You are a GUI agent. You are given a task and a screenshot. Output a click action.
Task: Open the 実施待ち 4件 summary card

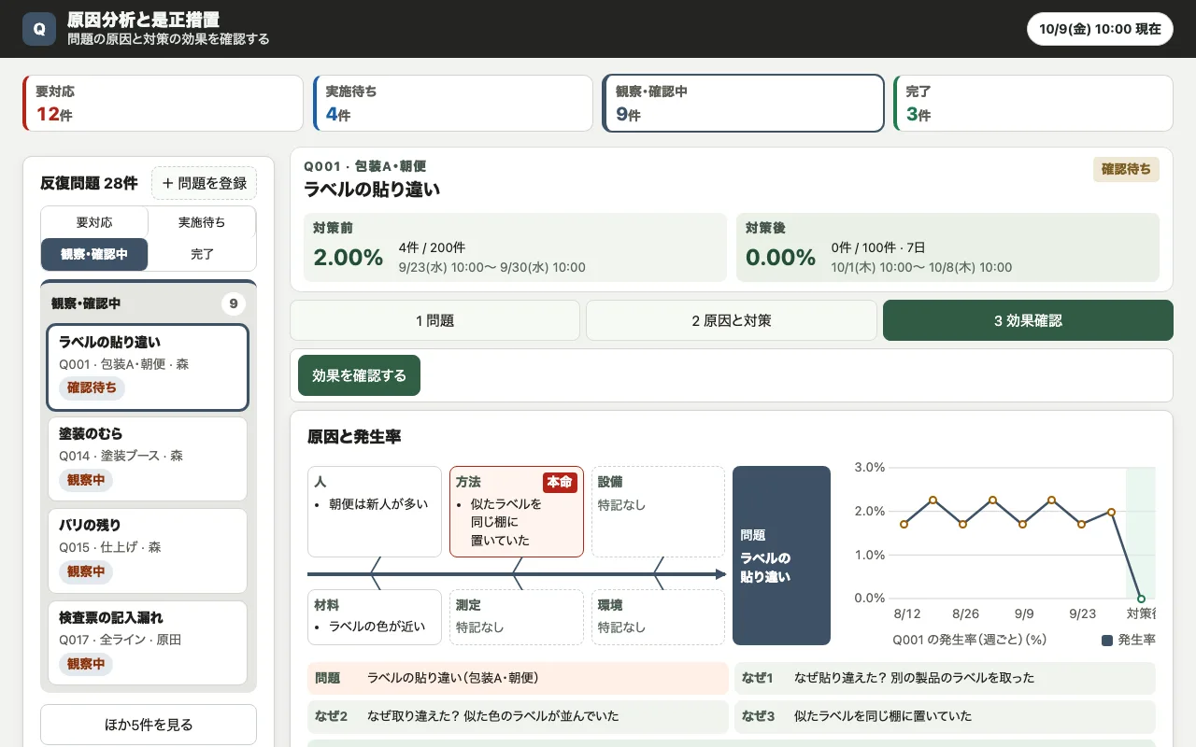[x=452, y=103]
